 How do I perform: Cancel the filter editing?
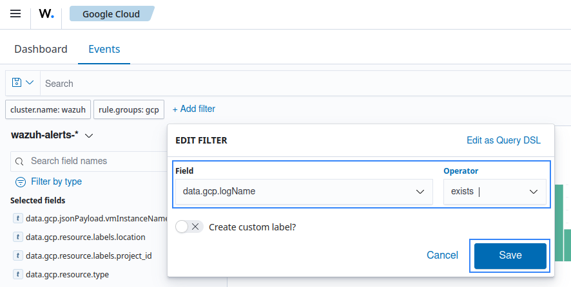tap(442, 255)
